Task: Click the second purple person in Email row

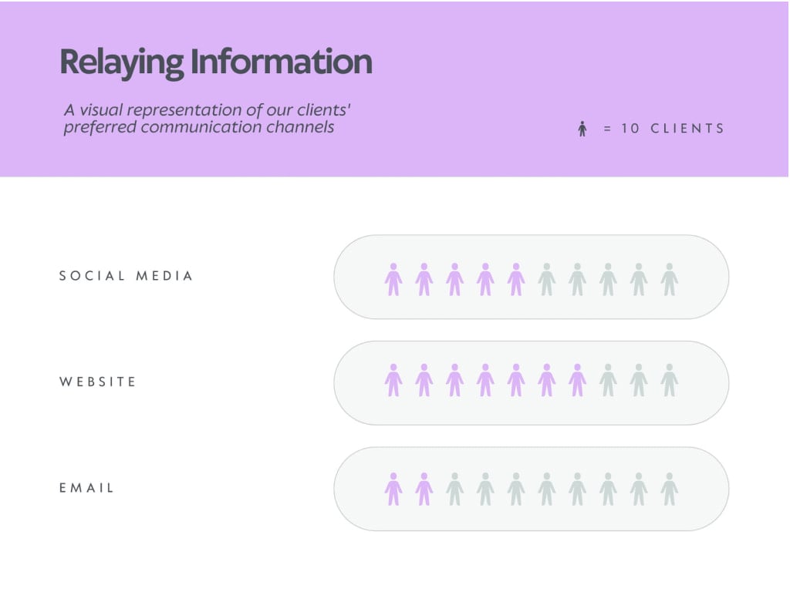Action: (x=424, y=489)
